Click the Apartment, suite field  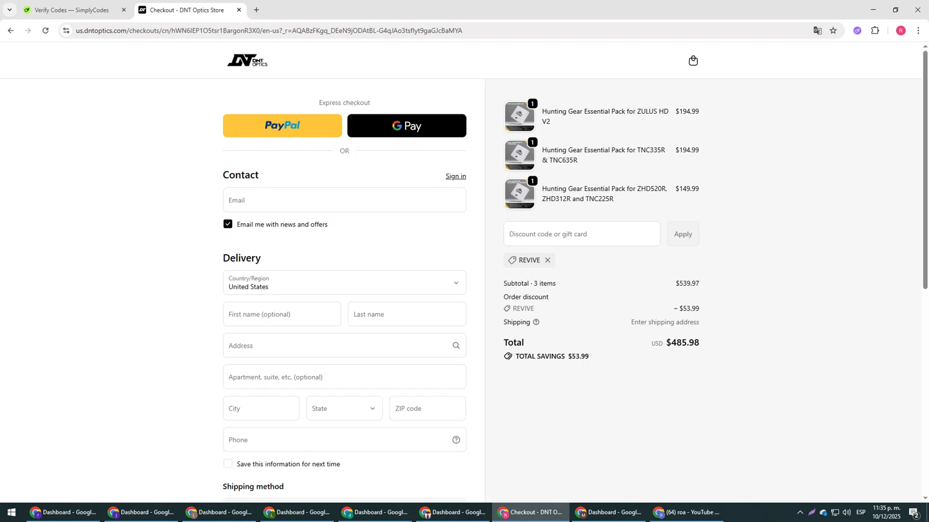point(344,377)
